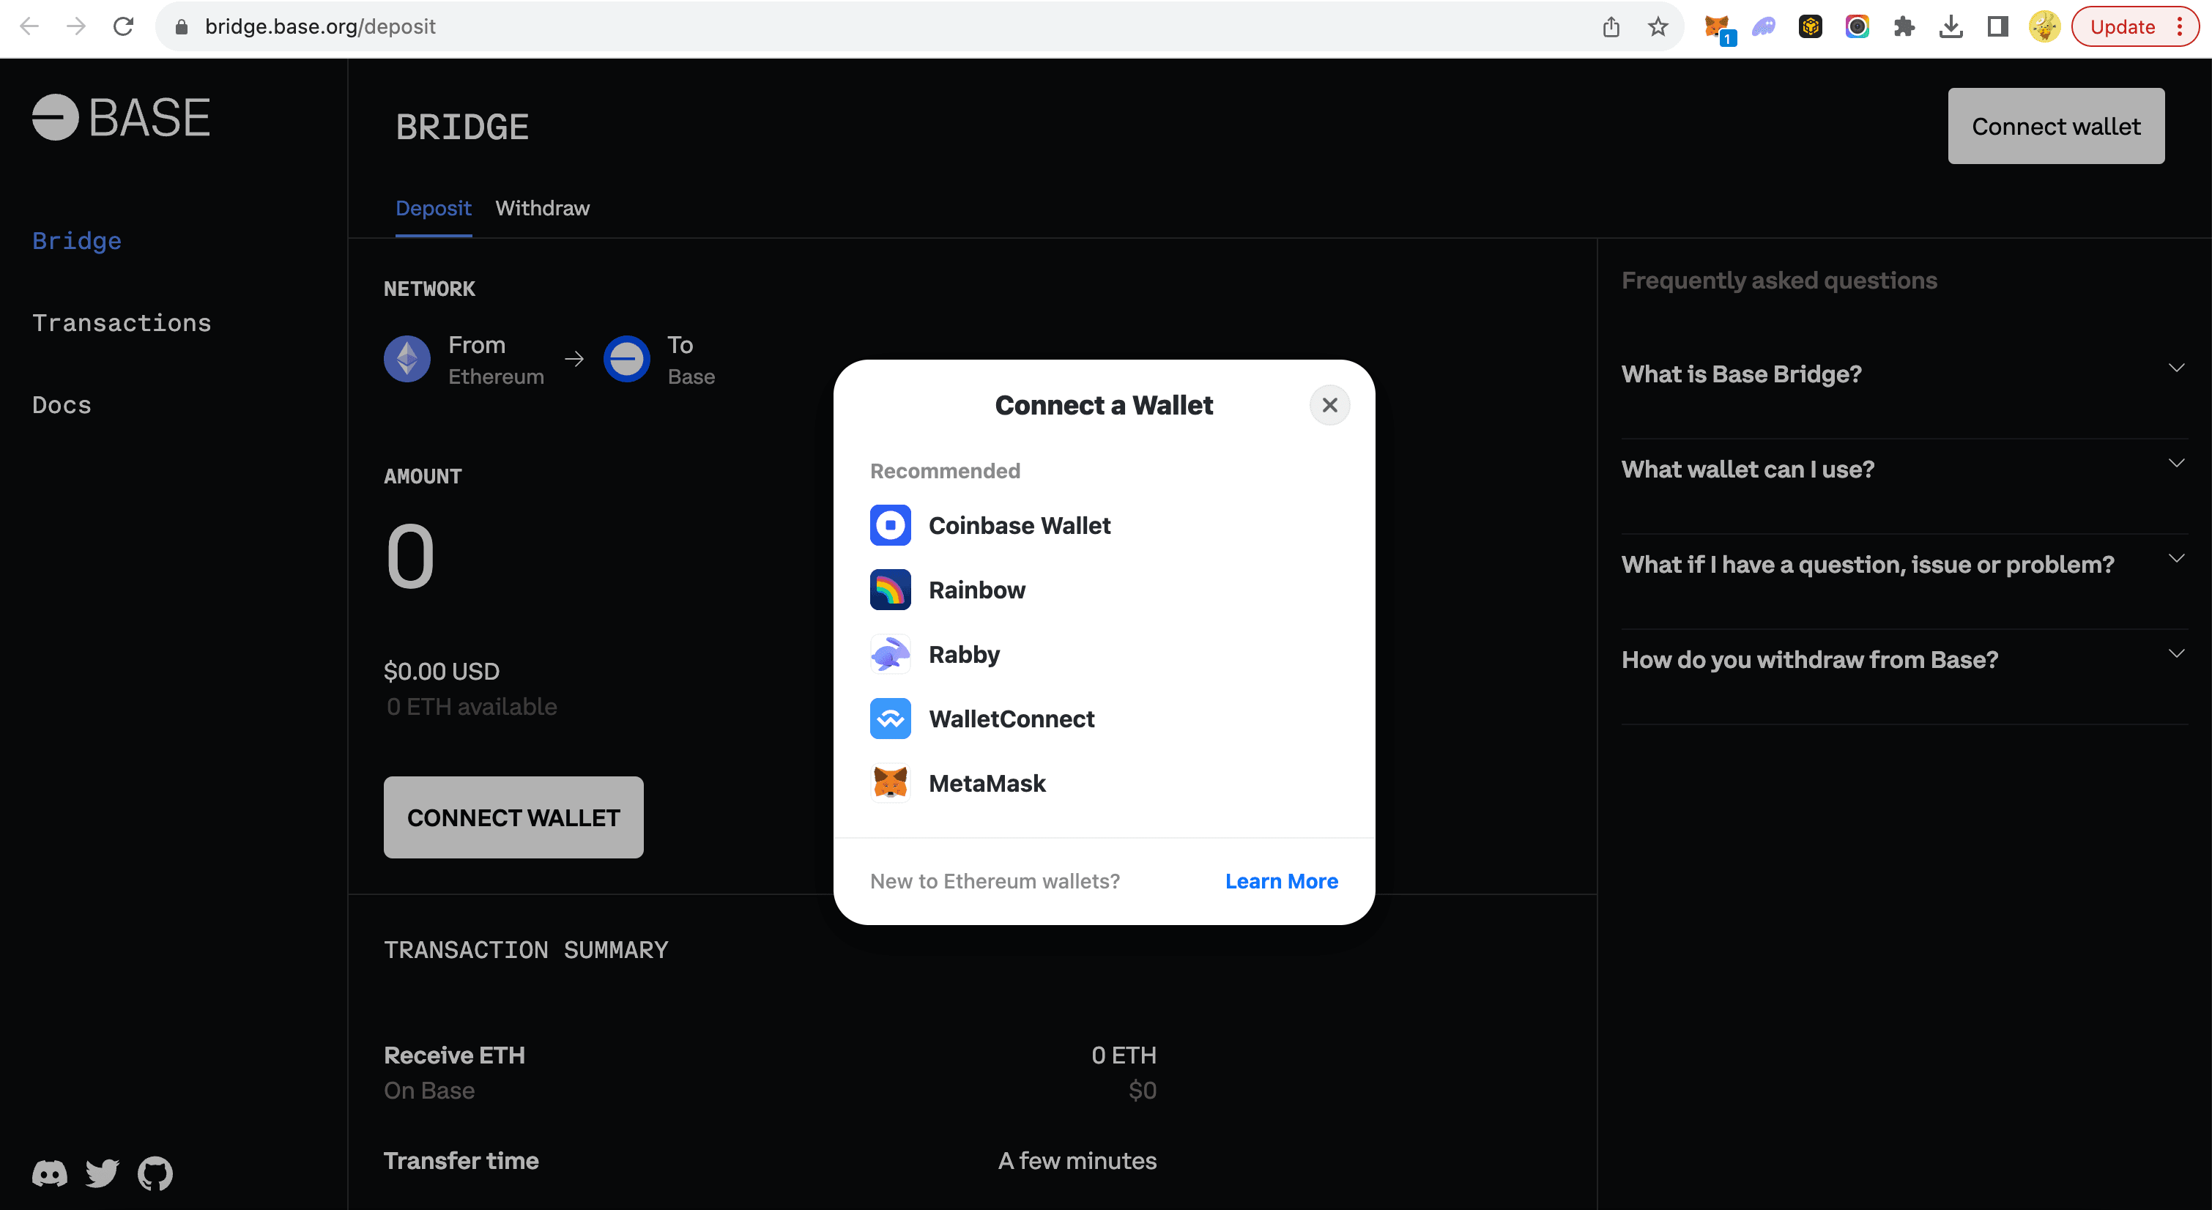Image resolution: width=2212 pixels, height=1210 pixels.
Task: Click the Transactions sidebar menu item
Action: 122,322
